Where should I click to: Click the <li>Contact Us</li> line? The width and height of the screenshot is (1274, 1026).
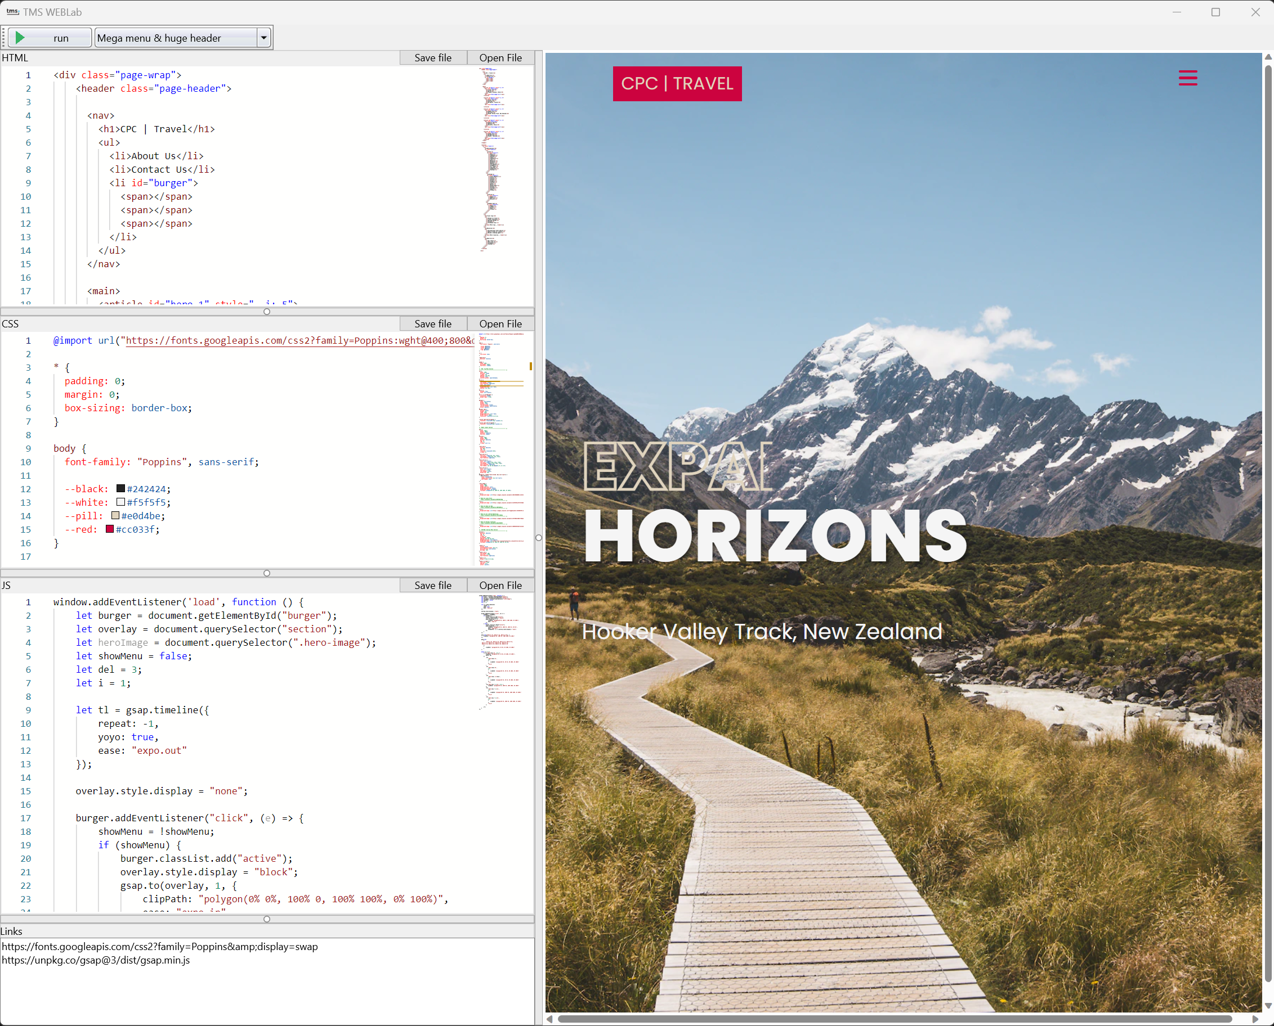[162, 170]
